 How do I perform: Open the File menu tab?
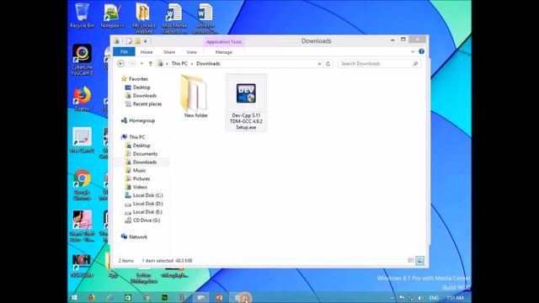(x=124, y=52)
